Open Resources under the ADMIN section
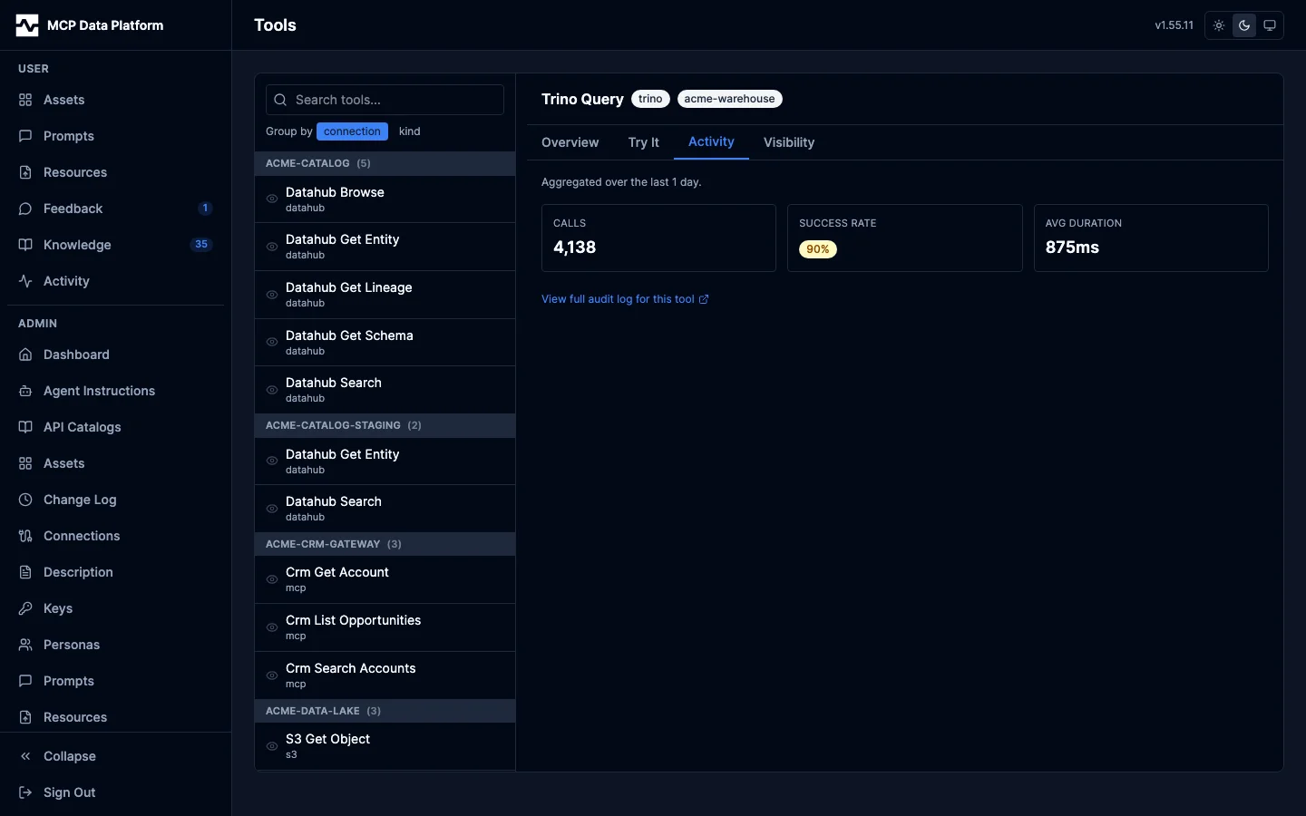This screenshot has height=816, width=1306. pyautogui.click(x=115, y=717)
